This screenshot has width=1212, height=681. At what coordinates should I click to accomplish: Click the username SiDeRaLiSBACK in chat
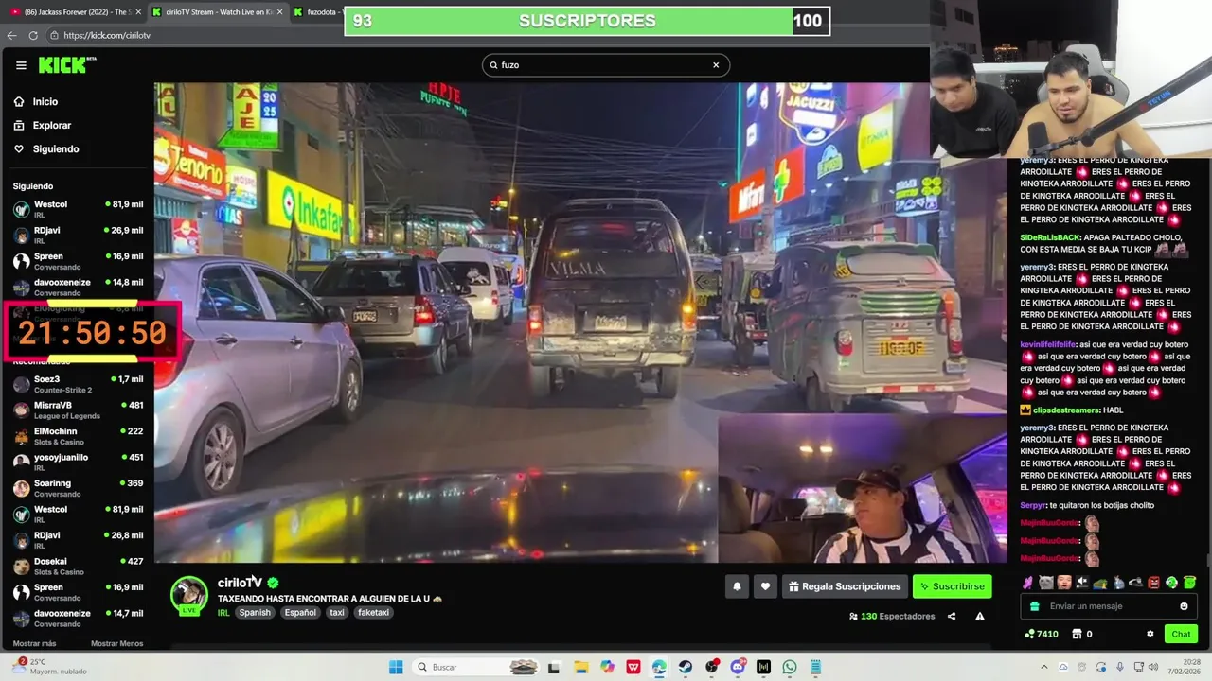[1052, 237]
